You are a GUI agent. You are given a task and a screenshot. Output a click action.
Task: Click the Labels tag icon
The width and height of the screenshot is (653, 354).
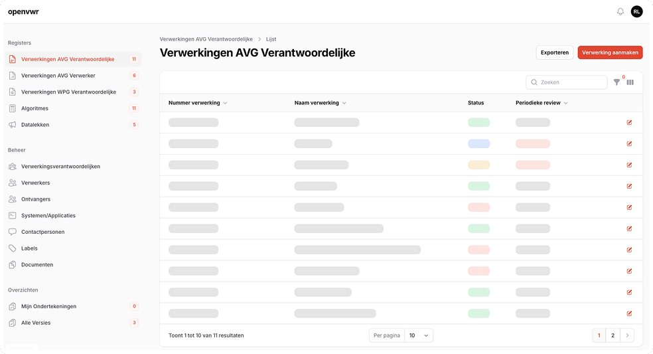click(13, 248)
